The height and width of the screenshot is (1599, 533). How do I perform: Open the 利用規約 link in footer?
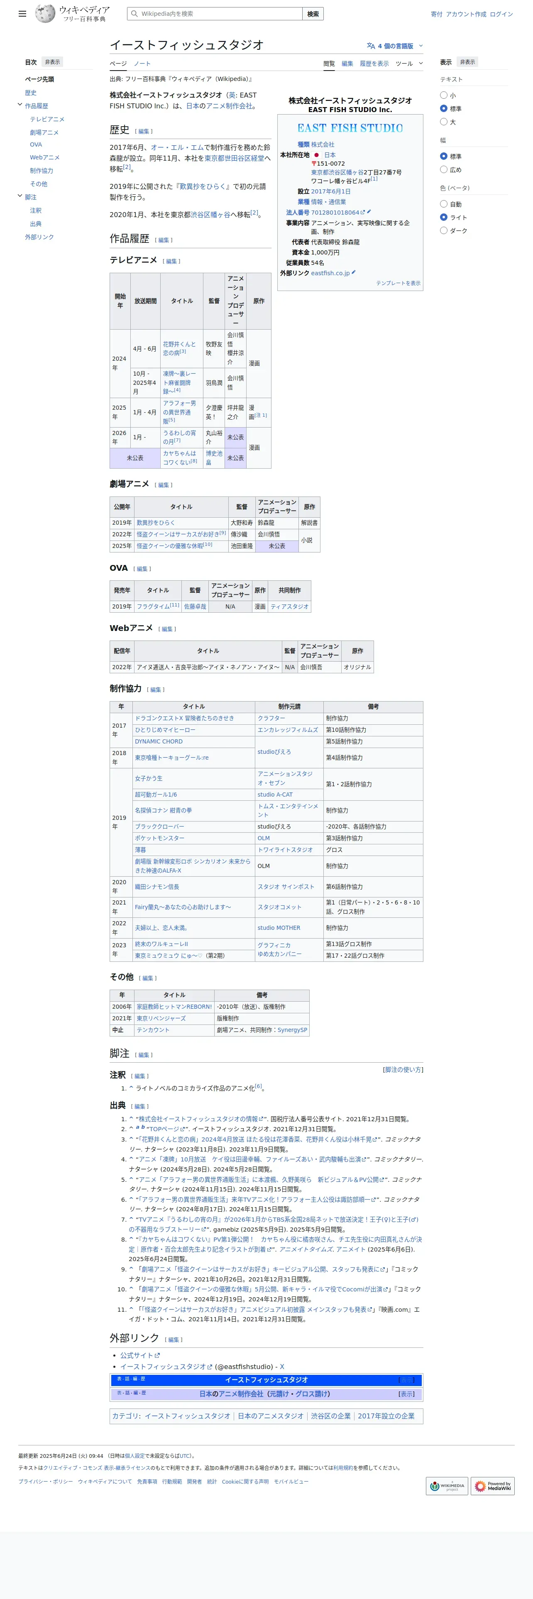click(x=342, y=1468)
